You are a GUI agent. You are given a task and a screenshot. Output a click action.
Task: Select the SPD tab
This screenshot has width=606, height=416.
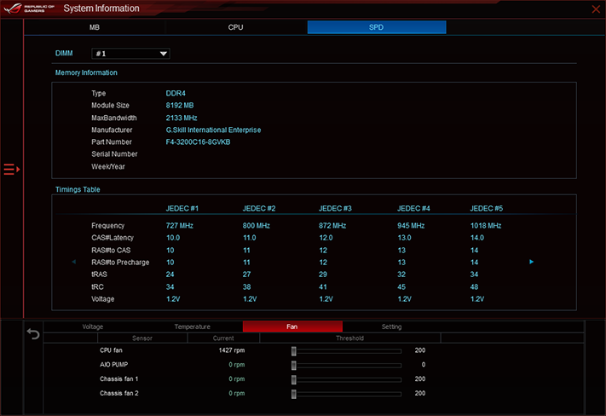coord(377,27)
